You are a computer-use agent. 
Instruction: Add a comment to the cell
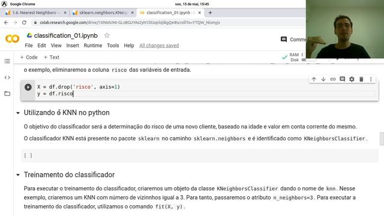(x=342, y=79)
